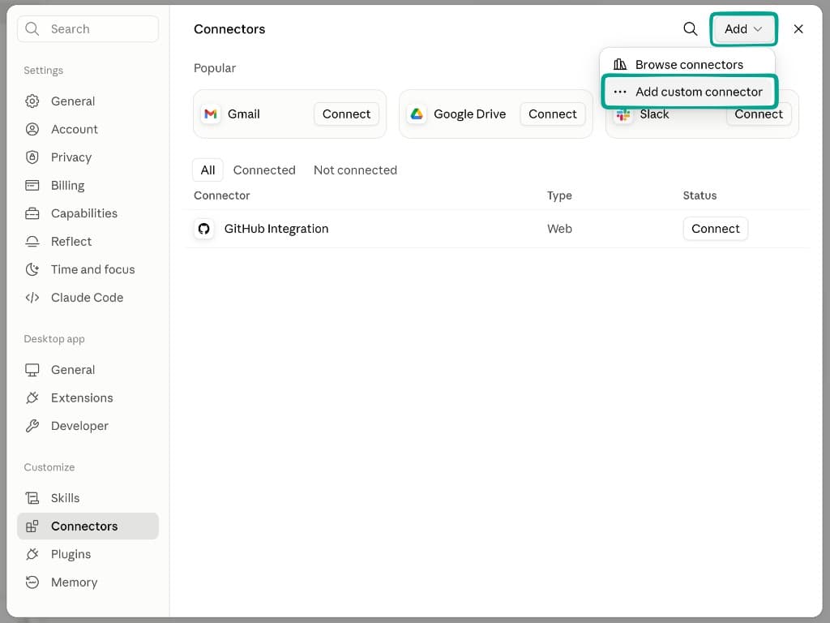Click the search magnifier next to Add
The image size is (830, 623).
691,28
